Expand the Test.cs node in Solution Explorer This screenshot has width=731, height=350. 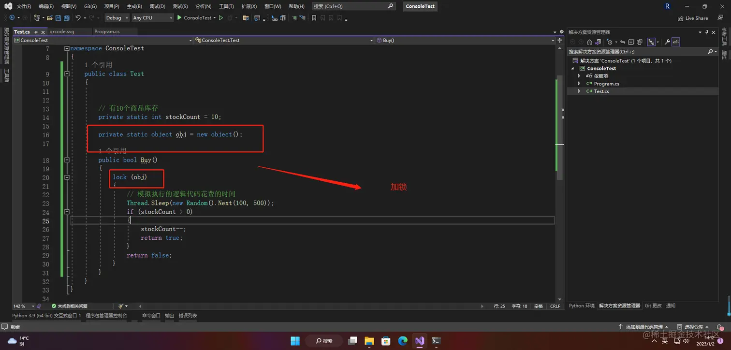click(579, 91)
